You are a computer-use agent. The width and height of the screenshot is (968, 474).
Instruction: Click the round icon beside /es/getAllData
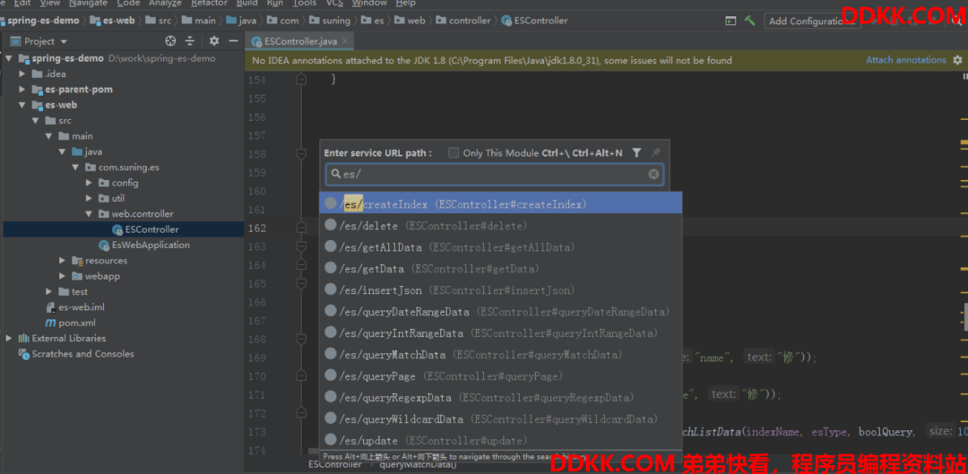(331, 247)
